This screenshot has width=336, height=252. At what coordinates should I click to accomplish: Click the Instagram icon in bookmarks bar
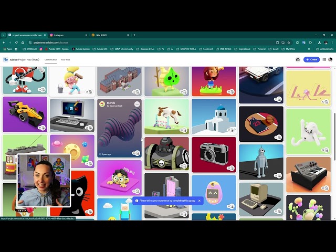coord(41,49)
